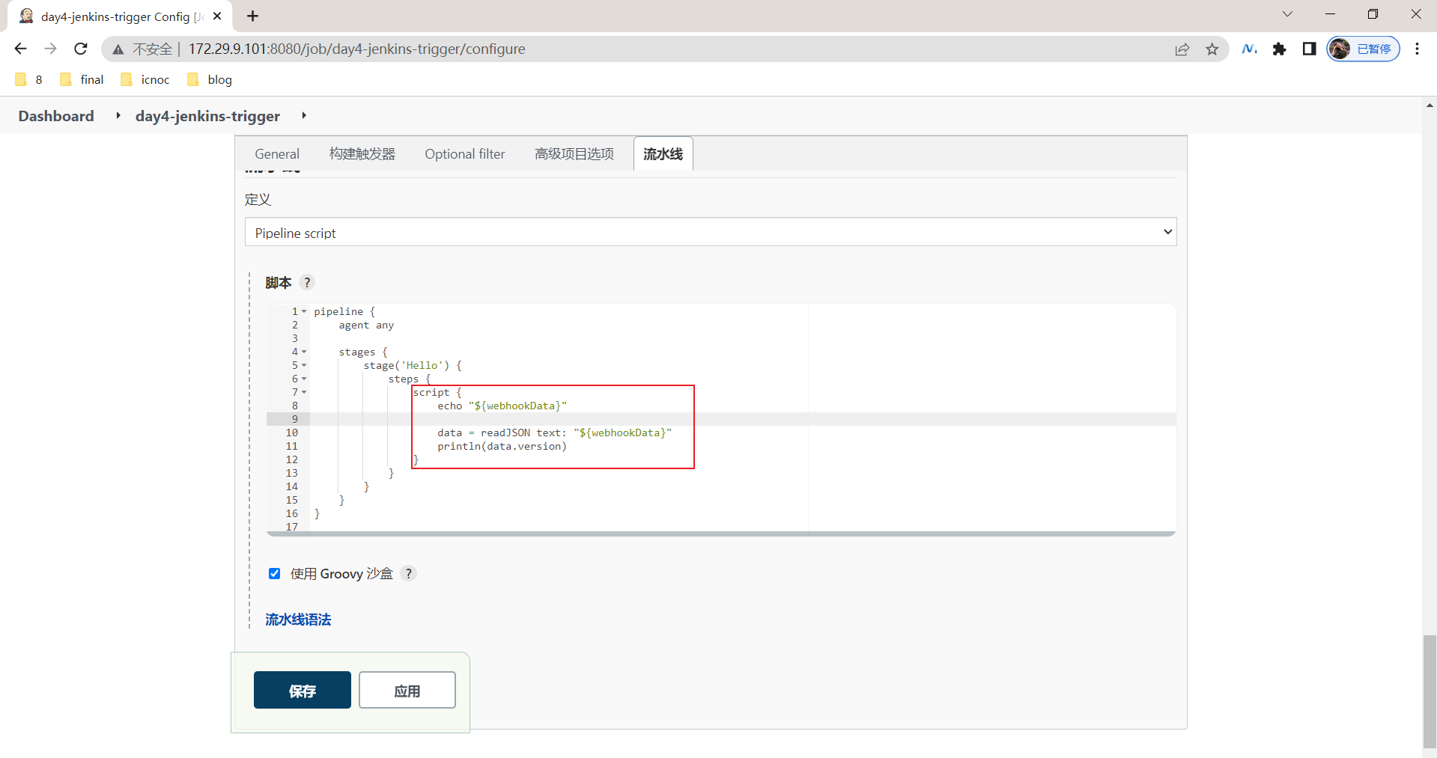Click the page vertical scrollbar thumb

(1430, 690)
